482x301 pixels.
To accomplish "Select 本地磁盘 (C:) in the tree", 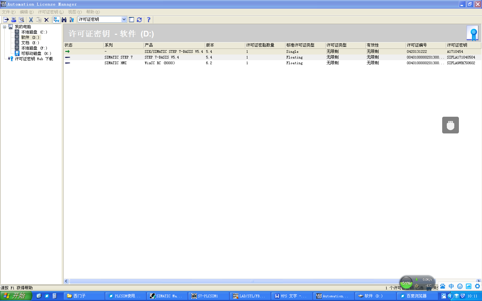I will pos(34,32).
